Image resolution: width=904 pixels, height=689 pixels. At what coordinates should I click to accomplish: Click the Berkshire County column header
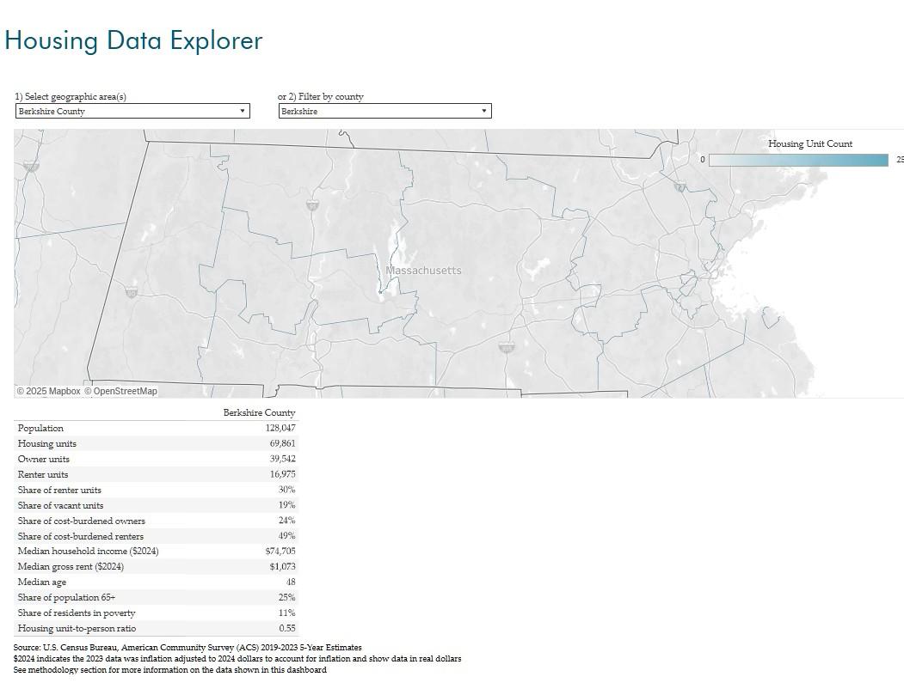point(259,413)
